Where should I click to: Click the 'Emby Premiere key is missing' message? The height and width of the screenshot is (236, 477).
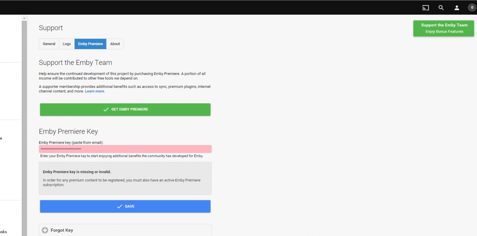point(77,172)
